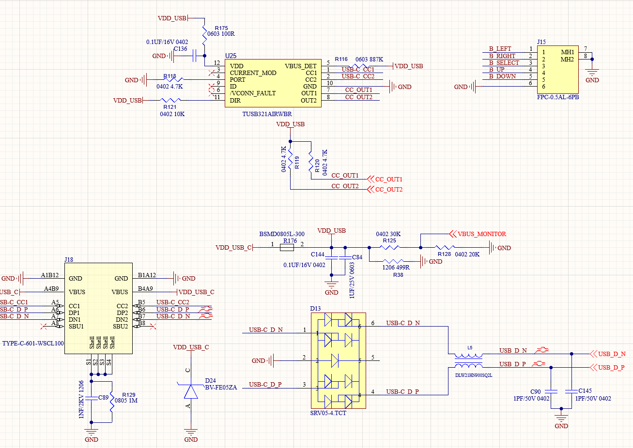Select the D13 SRV05-4.TCT diode array
Image resolution: width=633 pixels, height=448 pixels.
pos(338,360)
